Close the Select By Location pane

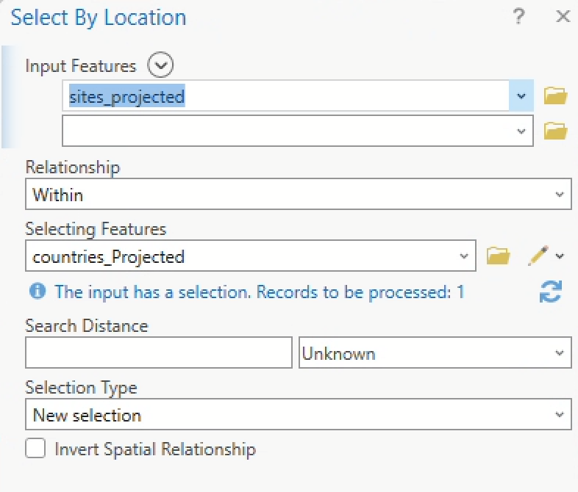tap(563, 17)
